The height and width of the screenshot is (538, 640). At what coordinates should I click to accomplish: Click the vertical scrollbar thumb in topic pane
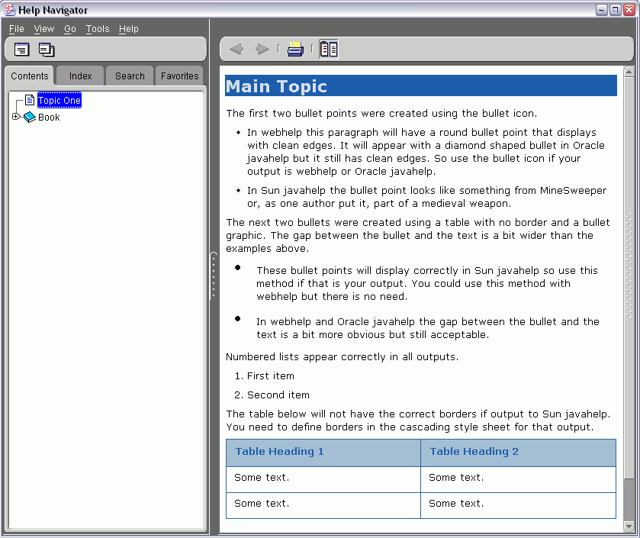[x=629, y=278]
